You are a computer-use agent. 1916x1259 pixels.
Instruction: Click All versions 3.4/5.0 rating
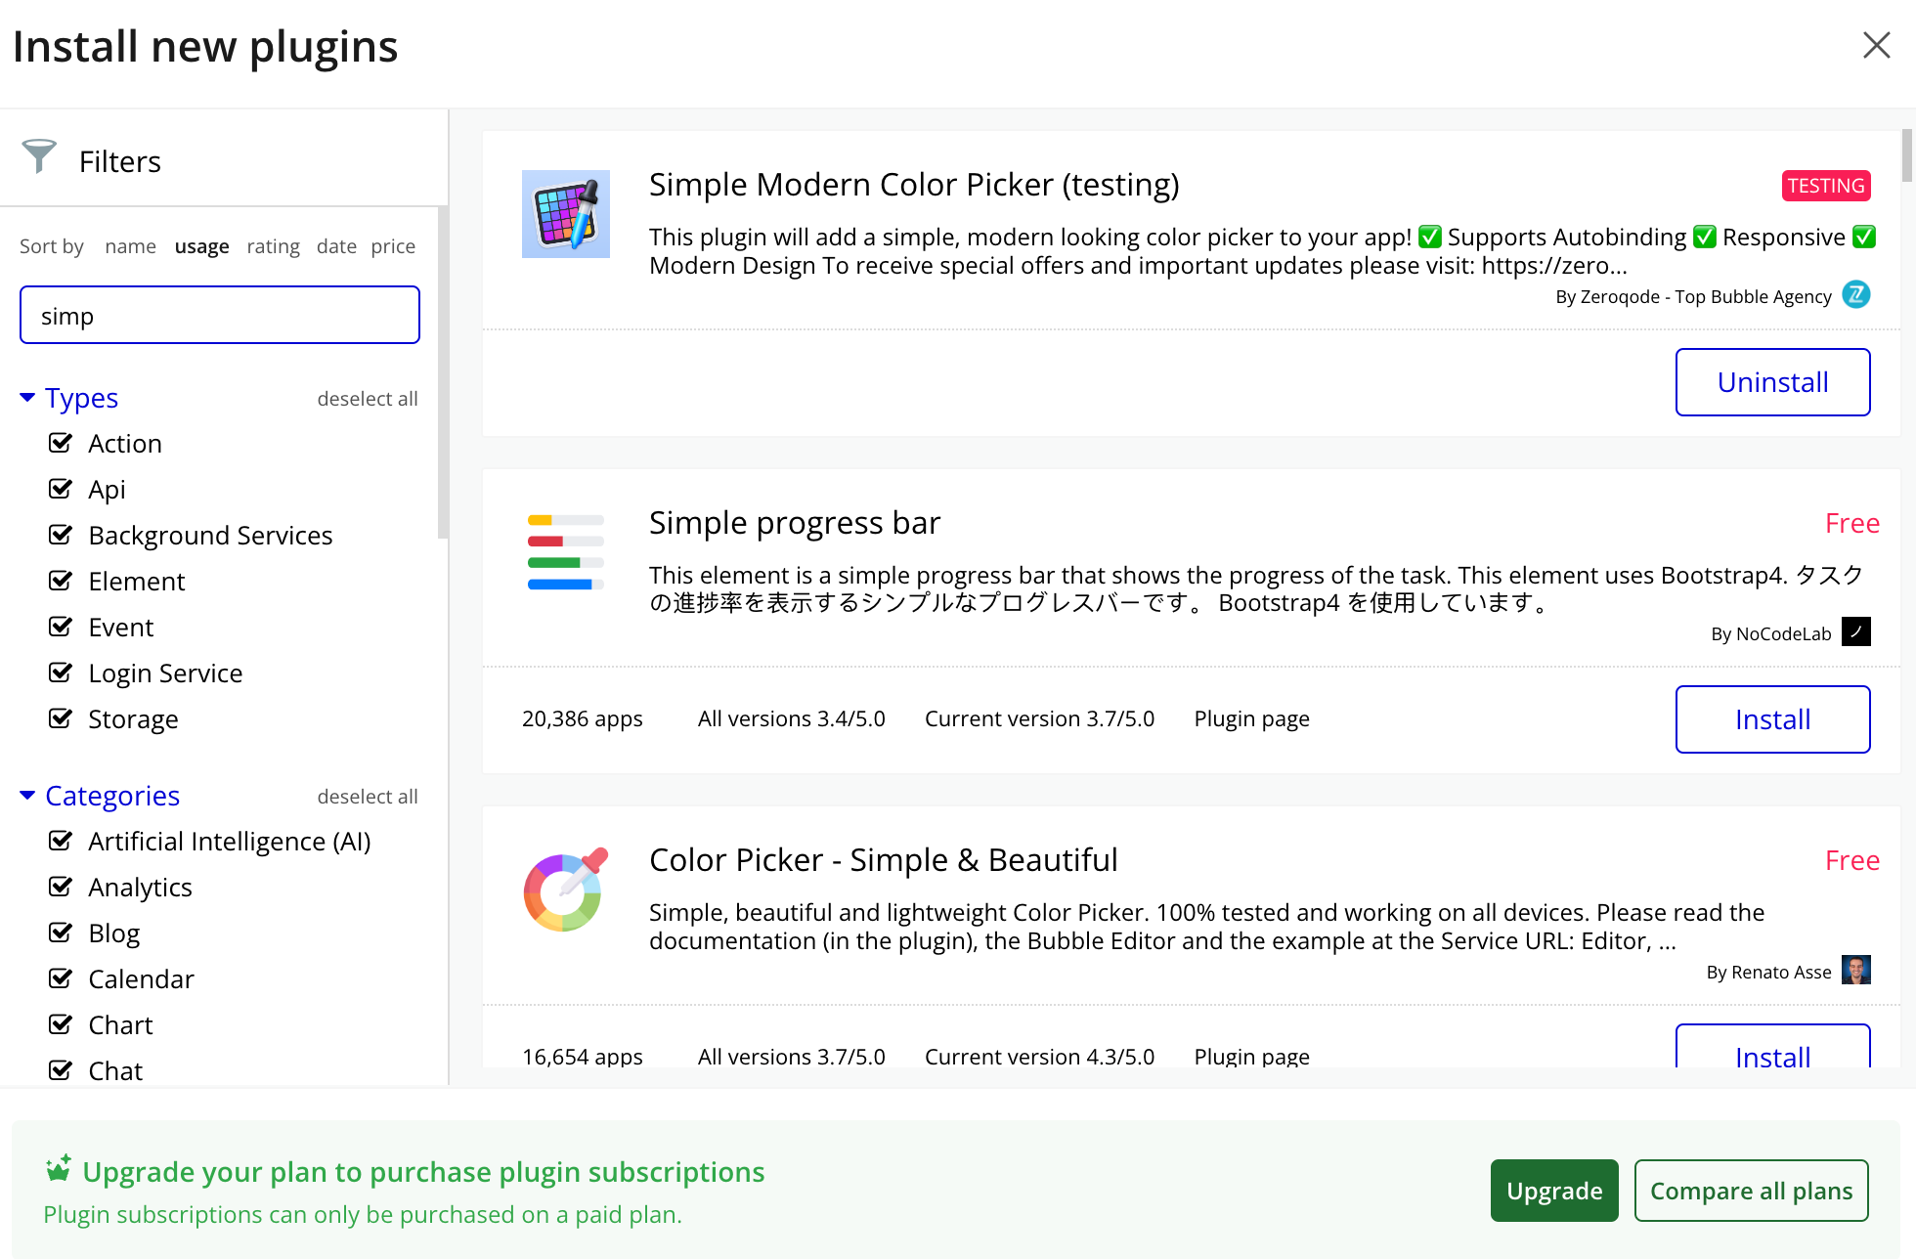click(791, 719)
